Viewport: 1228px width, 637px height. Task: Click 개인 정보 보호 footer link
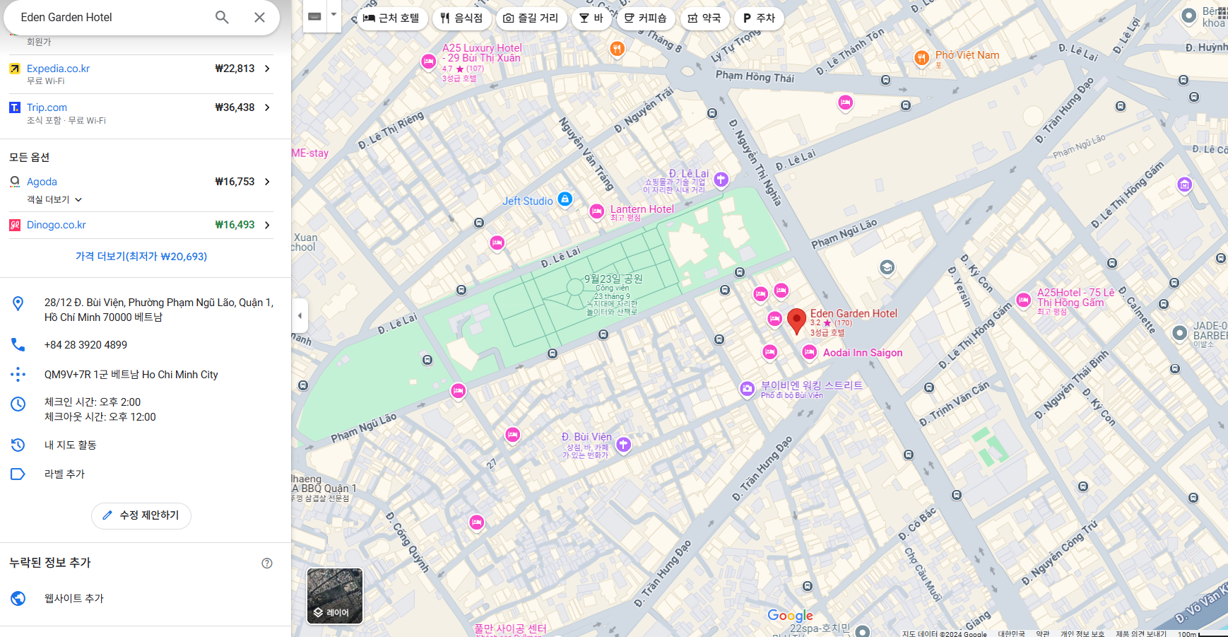[1082, 633]
